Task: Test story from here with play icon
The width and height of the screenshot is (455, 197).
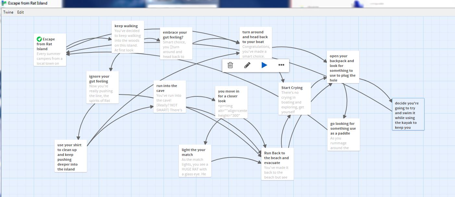Action: (264, 65)
